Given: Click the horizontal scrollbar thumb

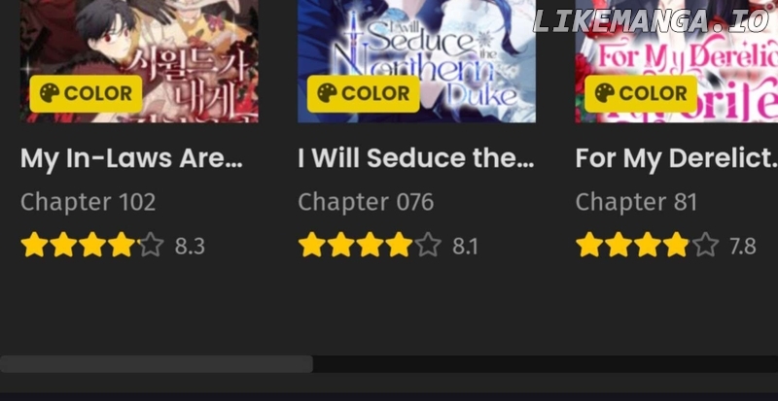Looking at the screenshot, I should (157, 364).
